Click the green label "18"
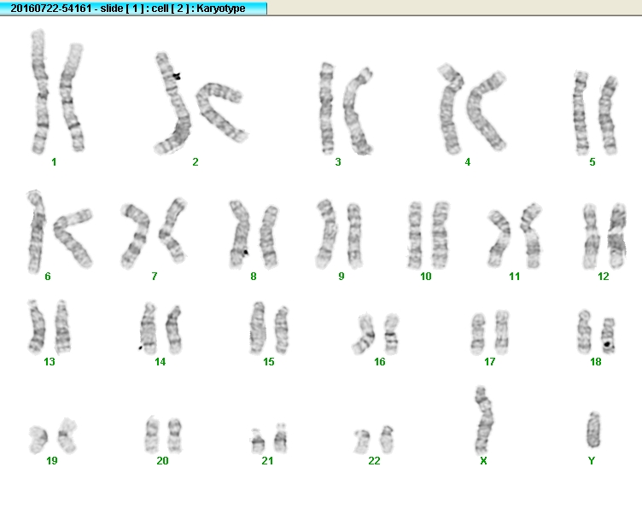The width and height of the screenshot is (642, 508). point(596,362)
